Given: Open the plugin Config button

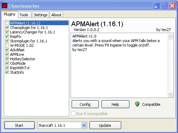Looking at the screenshot, I should click(x=85, y=104).
